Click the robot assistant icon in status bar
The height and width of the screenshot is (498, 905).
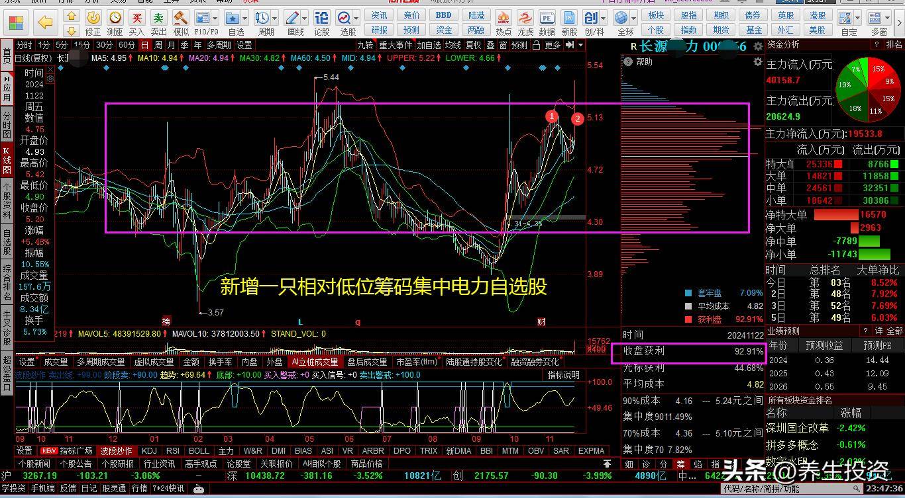click(x=197, y=489)
